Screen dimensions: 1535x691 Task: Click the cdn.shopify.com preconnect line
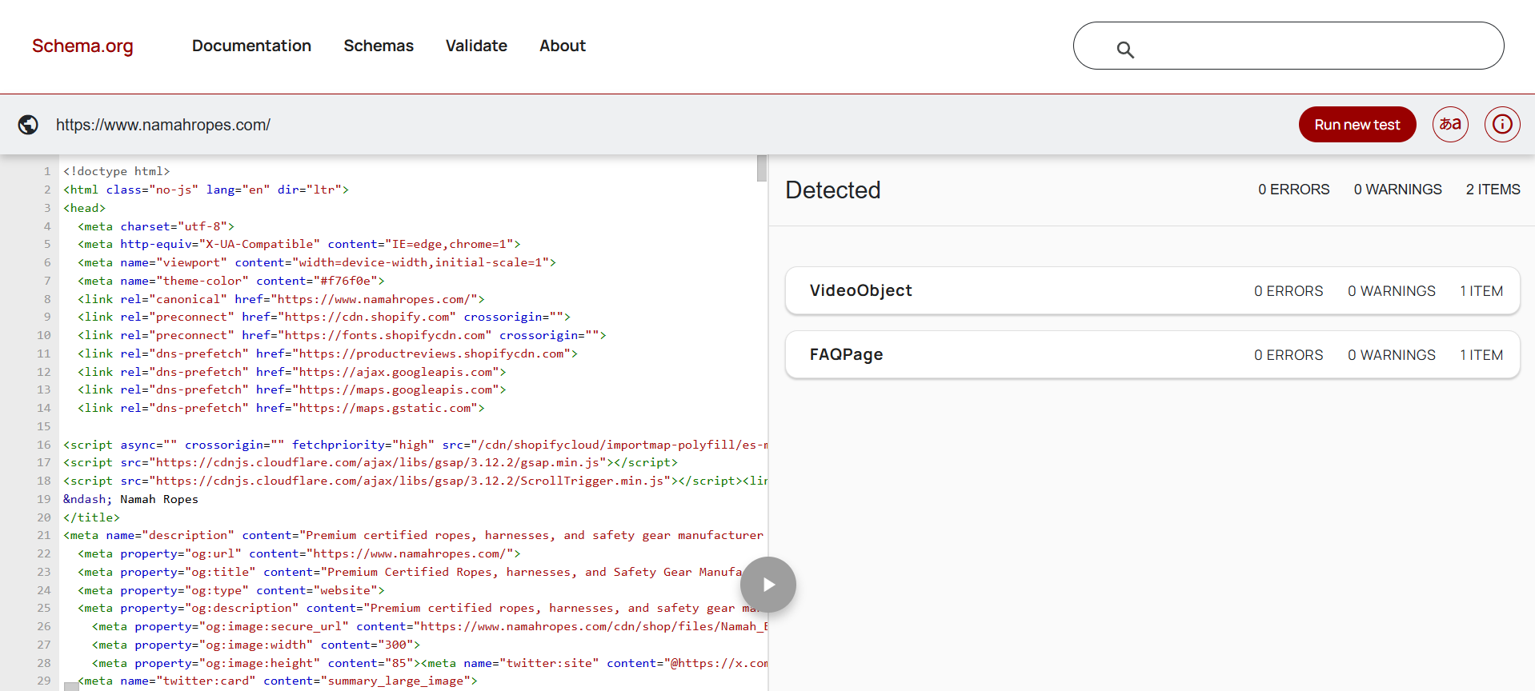tap(324, 317)
